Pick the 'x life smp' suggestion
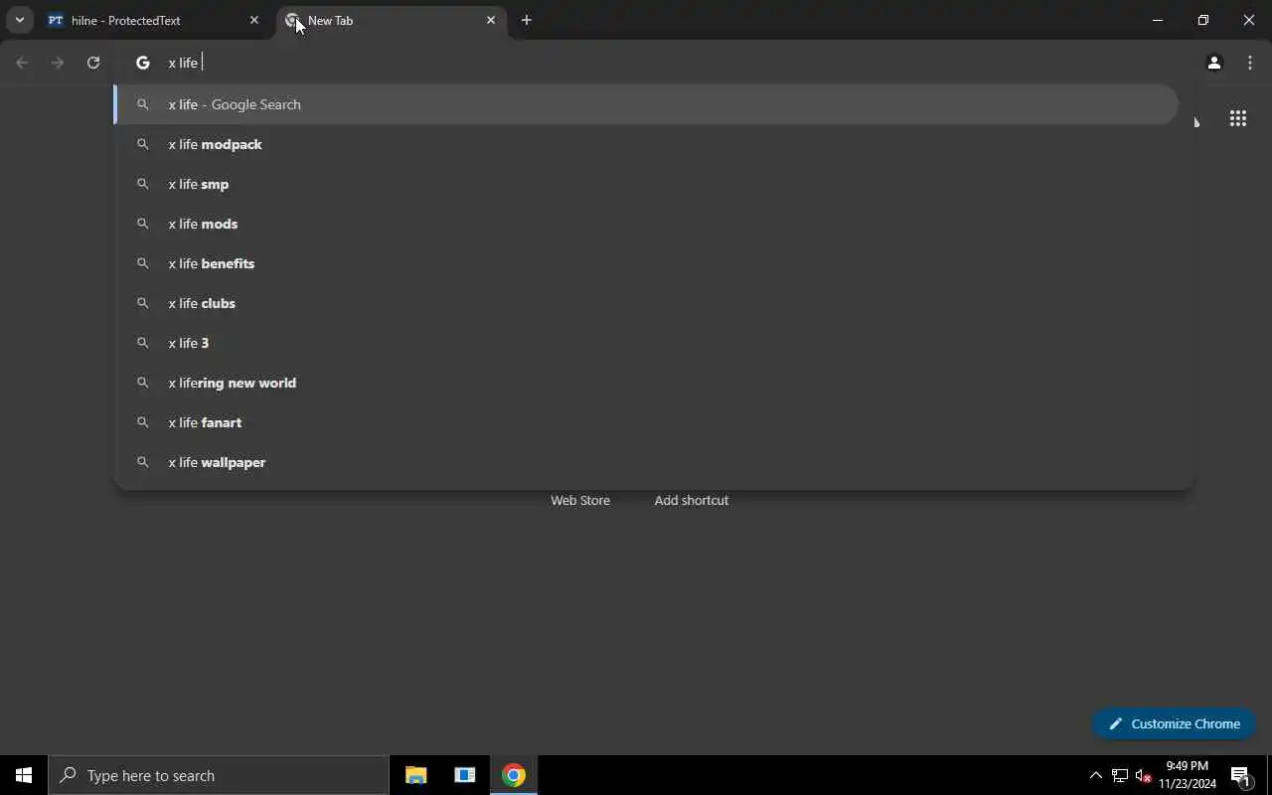This screenshot has width=1272, height=795. click(646, 184)
